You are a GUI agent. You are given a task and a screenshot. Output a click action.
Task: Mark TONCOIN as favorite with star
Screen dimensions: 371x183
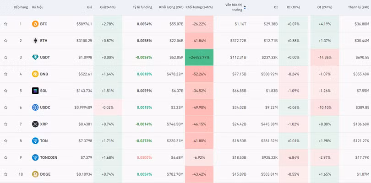click(x=6, y=157)
